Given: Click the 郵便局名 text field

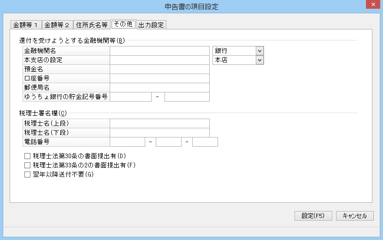Looking at the screenshot, I should 159,87.
